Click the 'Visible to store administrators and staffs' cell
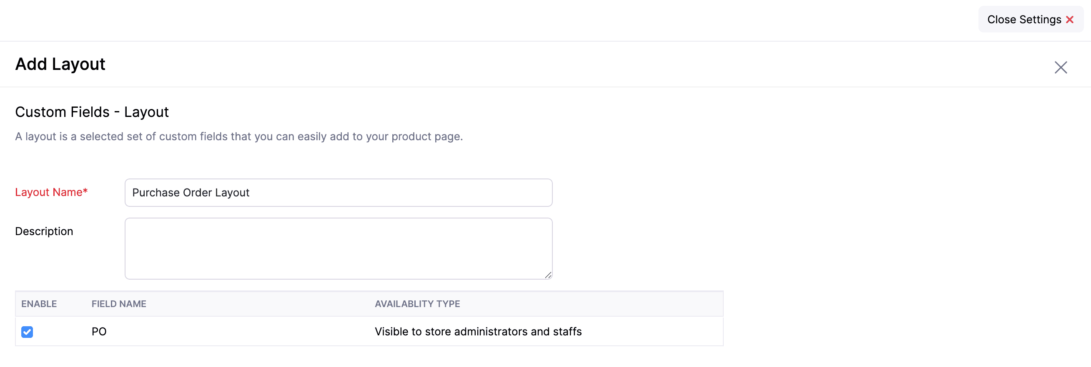The image size is (1091, 367). 478,332
